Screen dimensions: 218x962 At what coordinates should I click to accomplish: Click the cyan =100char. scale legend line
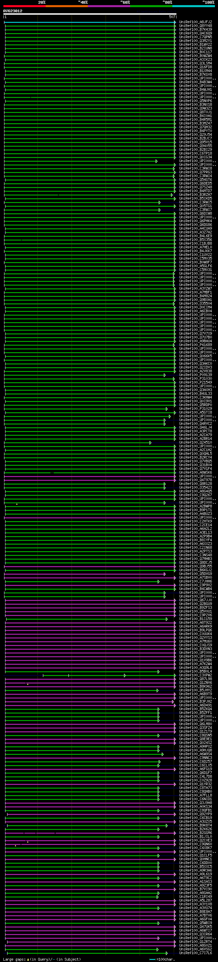pyautogui.click(x=152, y=959)
